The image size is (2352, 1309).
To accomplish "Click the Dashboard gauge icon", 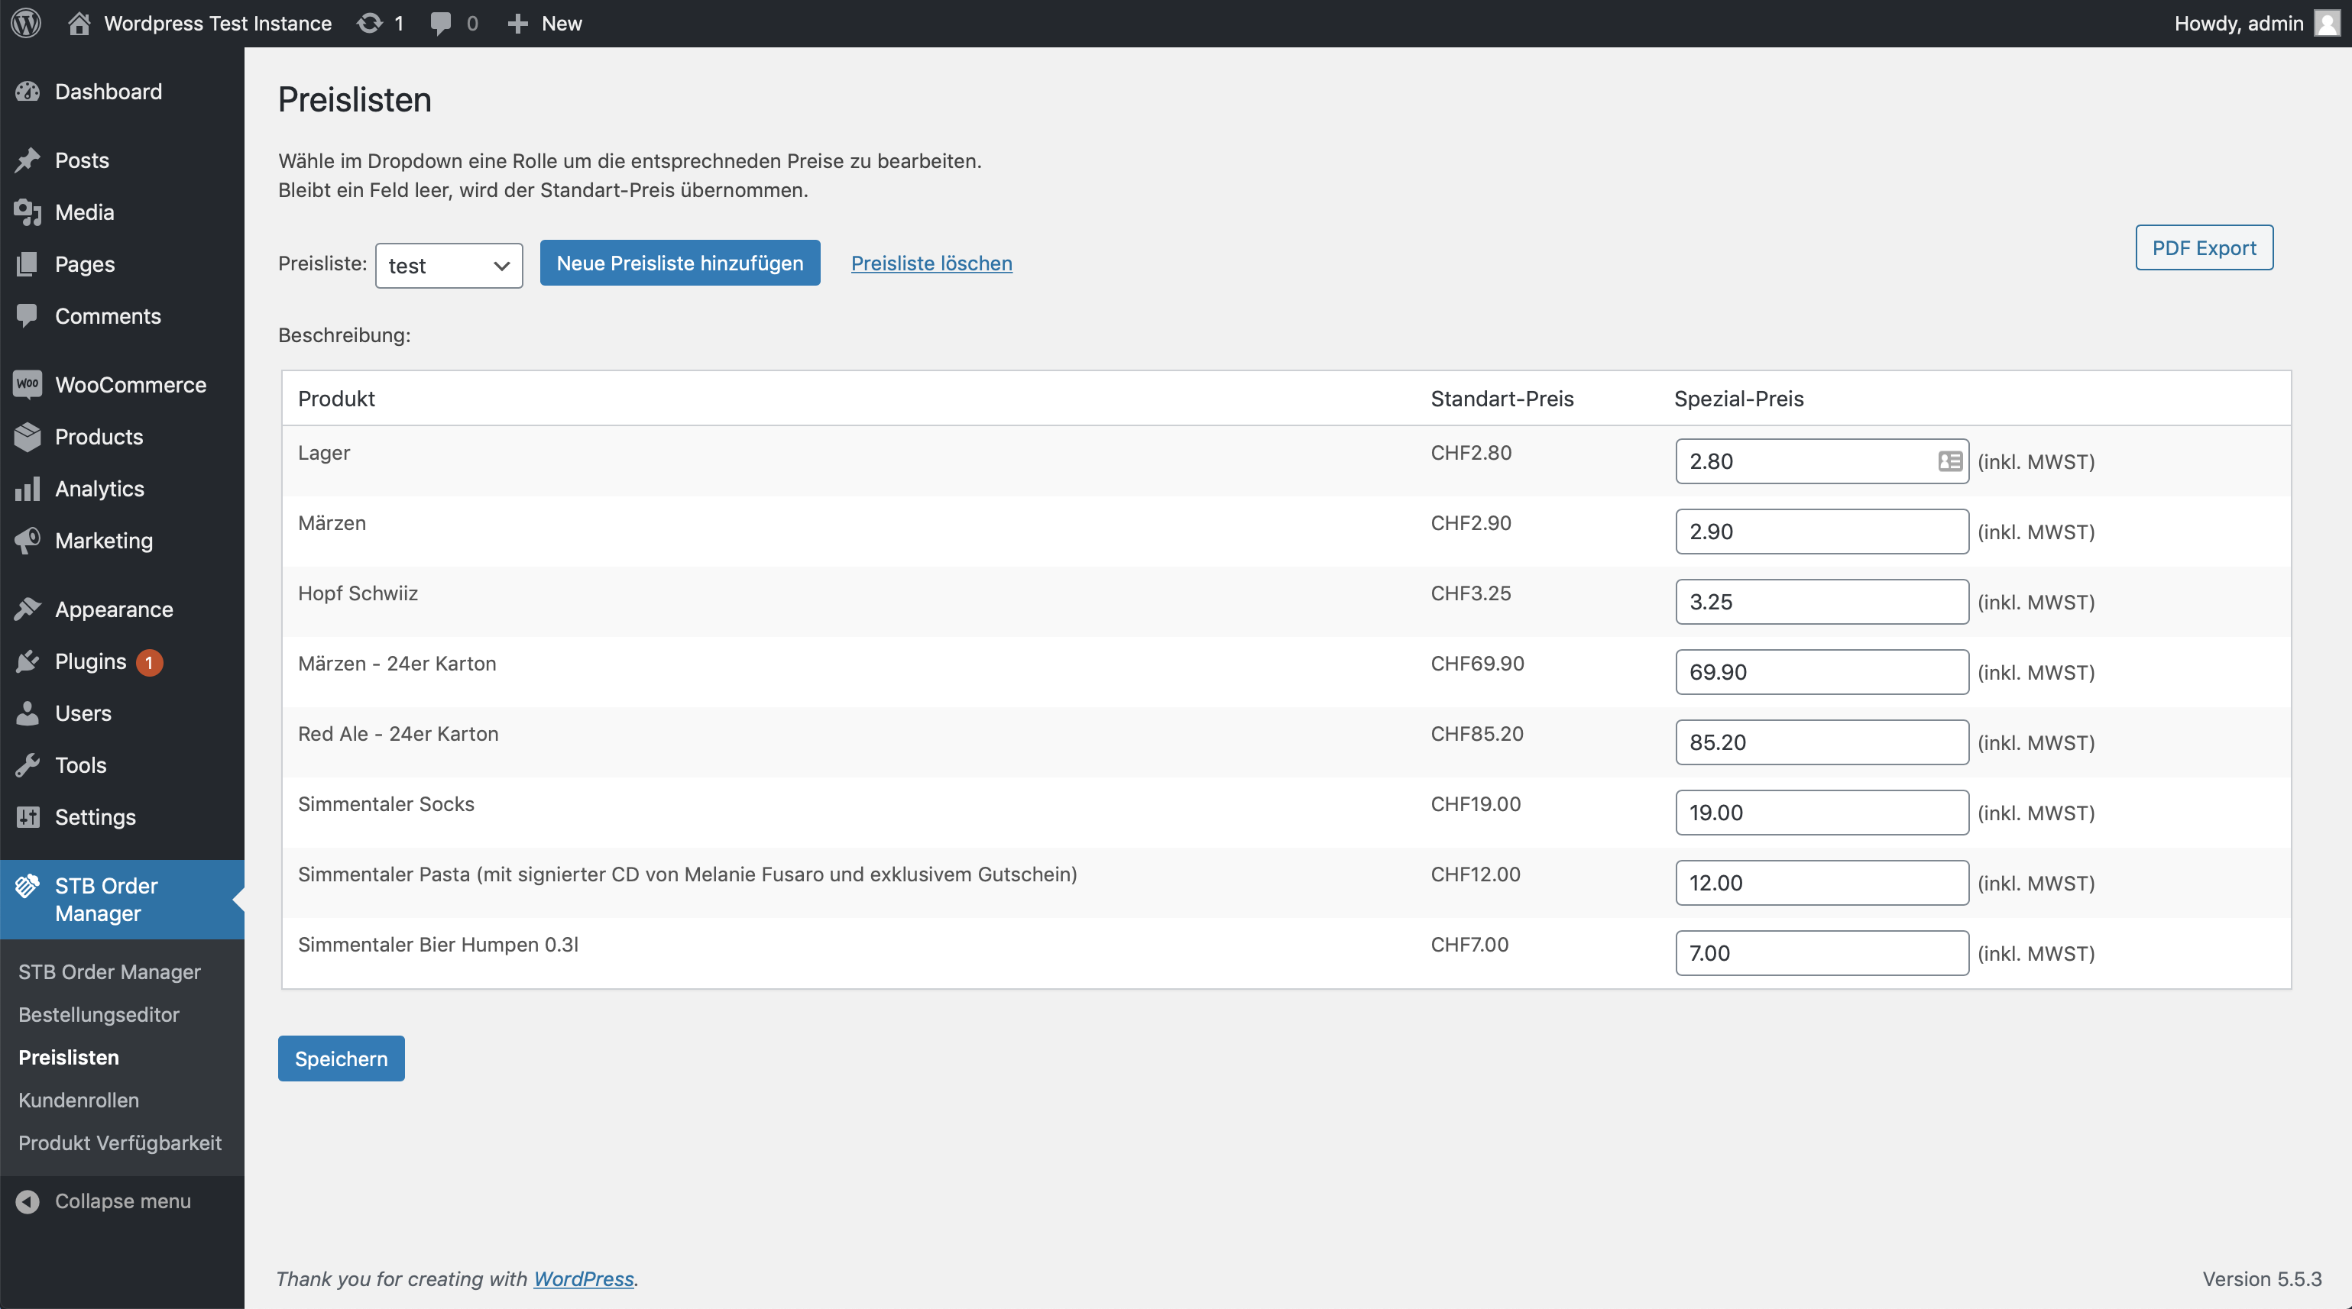I will click(x=28, y=92).
